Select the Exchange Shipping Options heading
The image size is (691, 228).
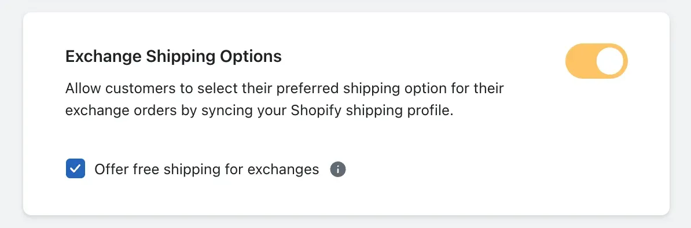pos(174,57)
